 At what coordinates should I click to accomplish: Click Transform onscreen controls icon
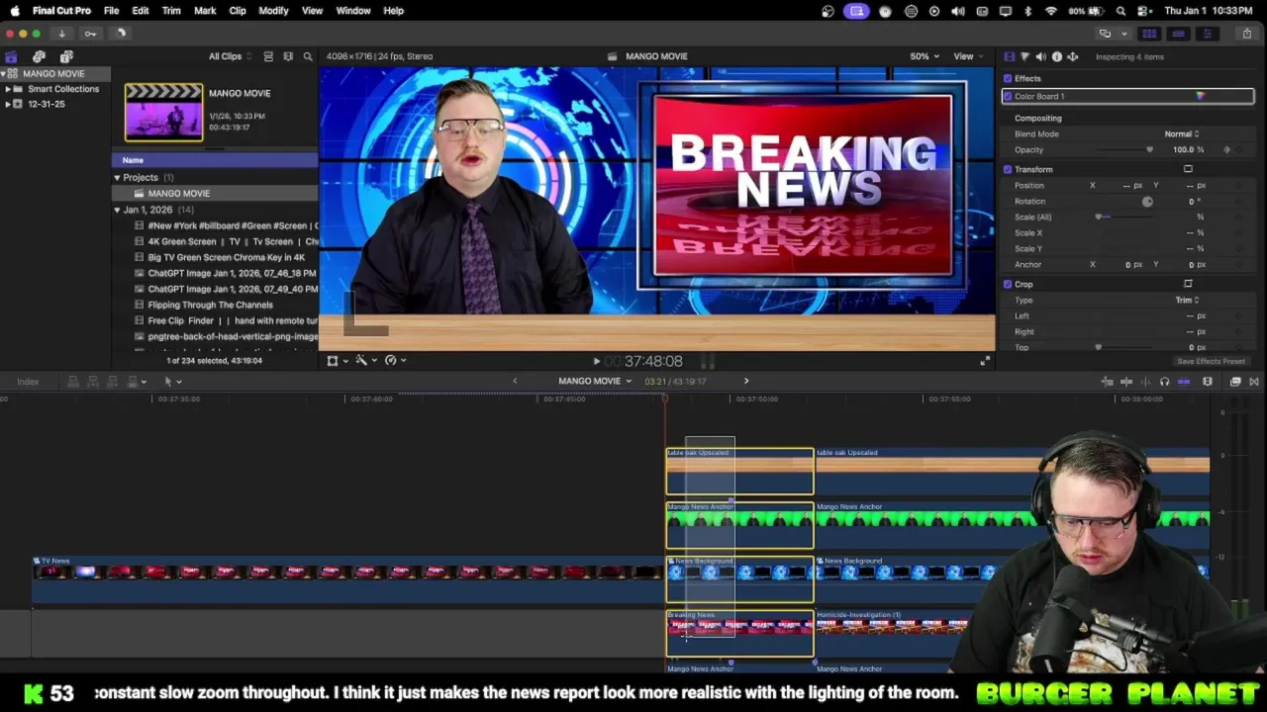pos(1188,169)
